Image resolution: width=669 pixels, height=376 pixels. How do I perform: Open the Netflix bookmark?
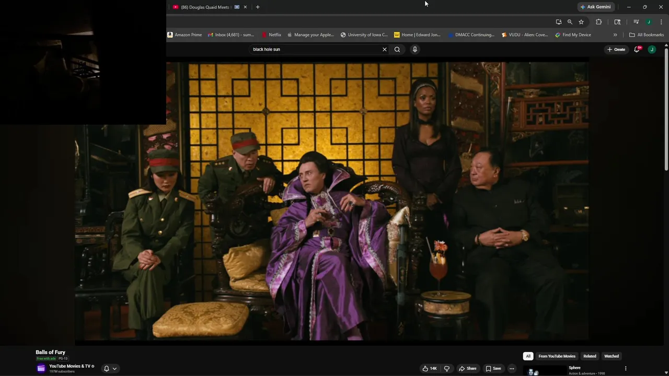(271, 35)
